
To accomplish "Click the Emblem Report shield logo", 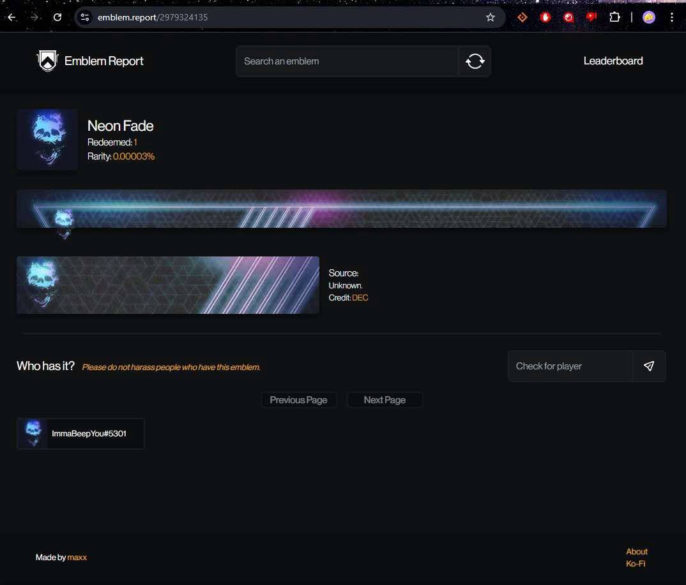I will (x=47, y=61).
